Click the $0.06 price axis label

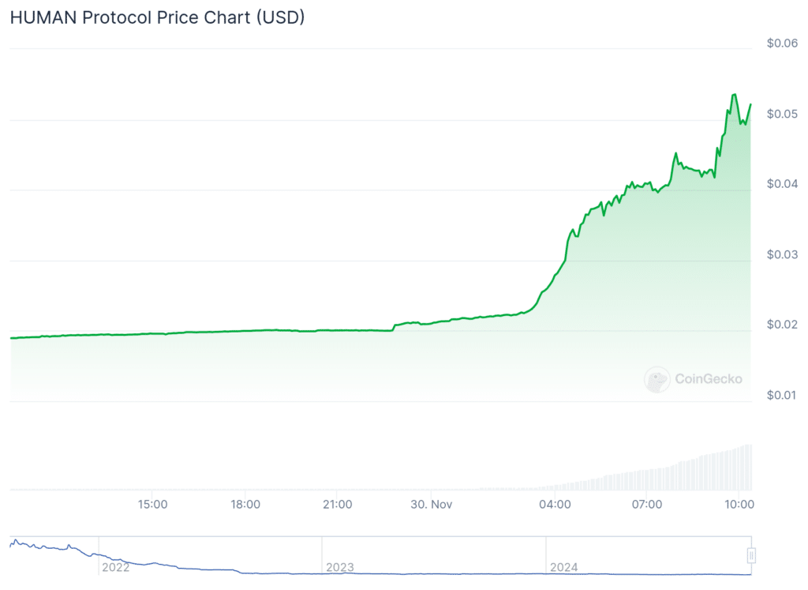[x=782, y=43]
